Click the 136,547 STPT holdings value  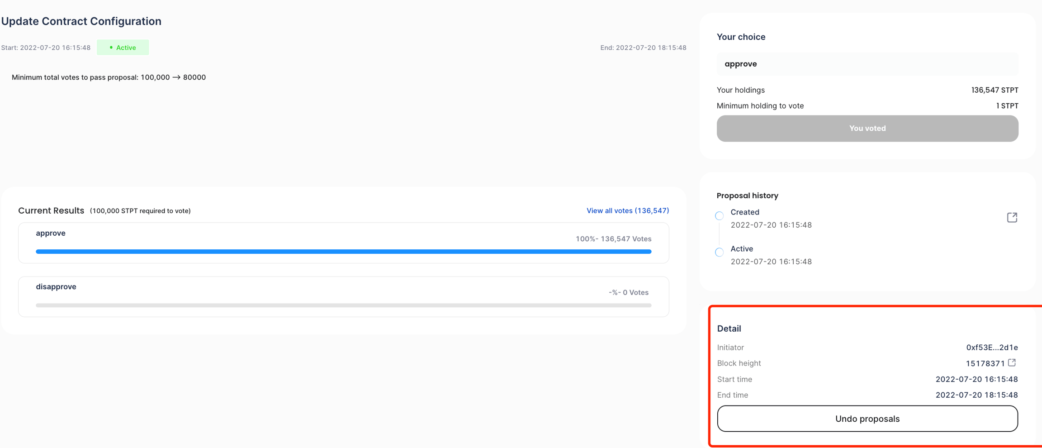(x=995, y=90)
